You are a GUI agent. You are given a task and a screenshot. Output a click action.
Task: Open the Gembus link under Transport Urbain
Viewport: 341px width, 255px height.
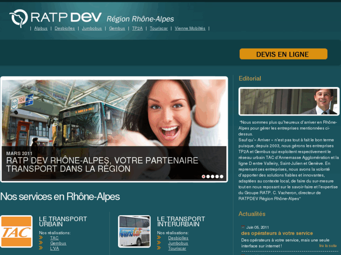coord(58,243)
